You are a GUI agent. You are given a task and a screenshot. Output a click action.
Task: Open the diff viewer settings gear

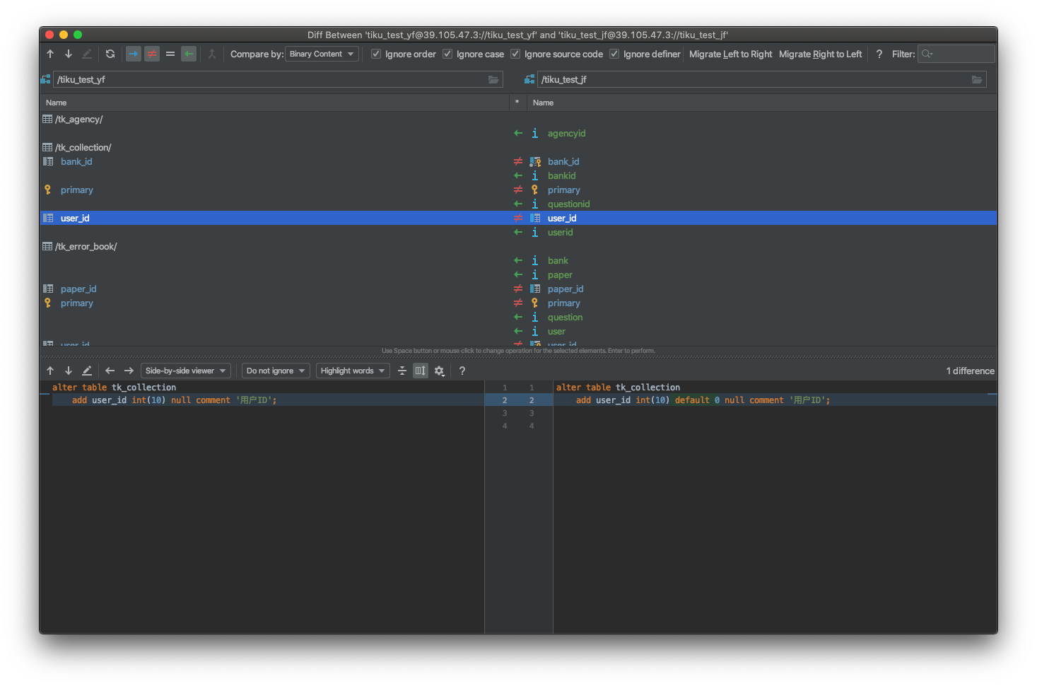(439, 371)
